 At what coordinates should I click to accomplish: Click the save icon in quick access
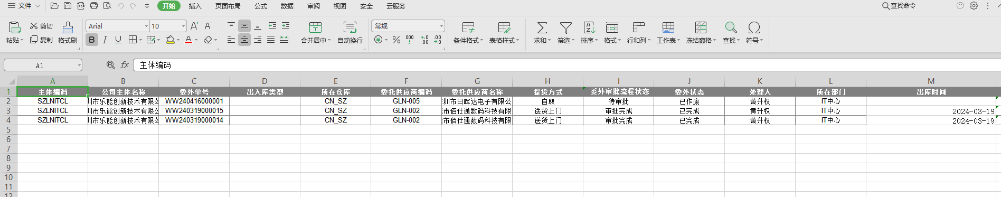point(68,6)
